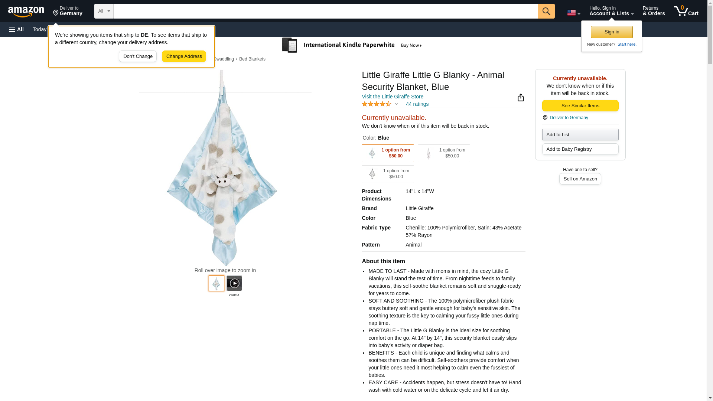Click the star rating icon
Image resolution: width=713 pixels, height=401 pixels.
376,104
